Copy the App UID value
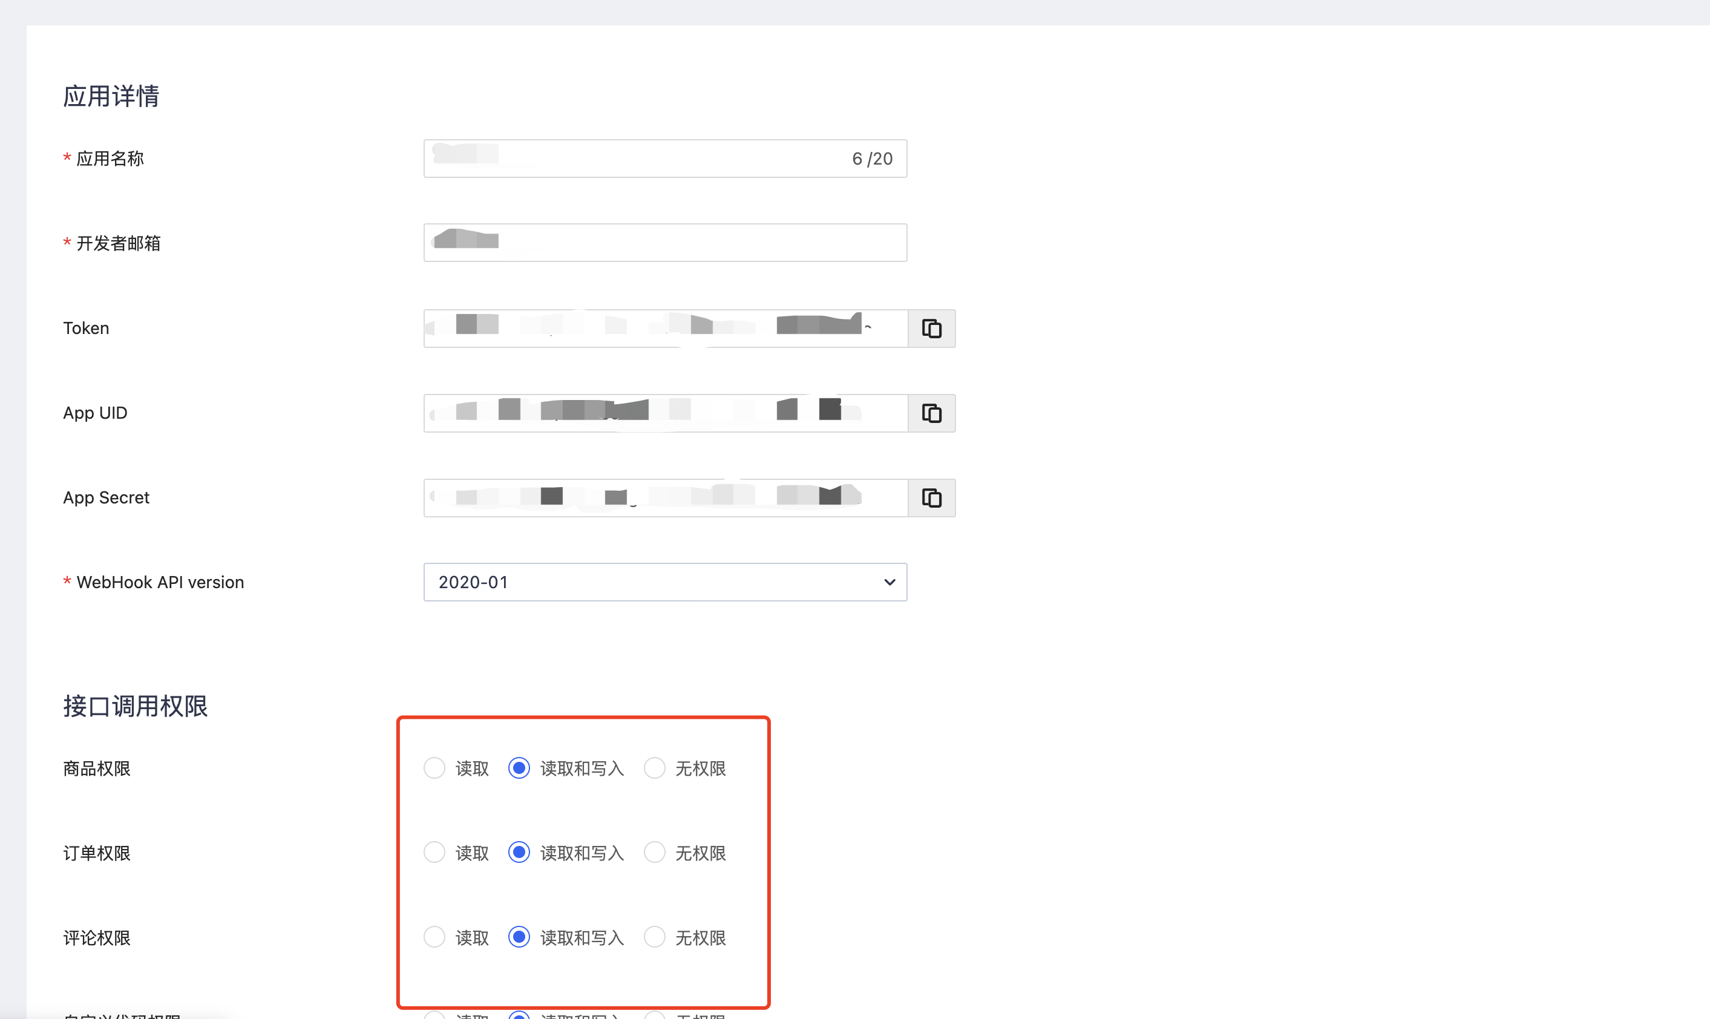The image size is (1710, 1019). pos(931,413)
